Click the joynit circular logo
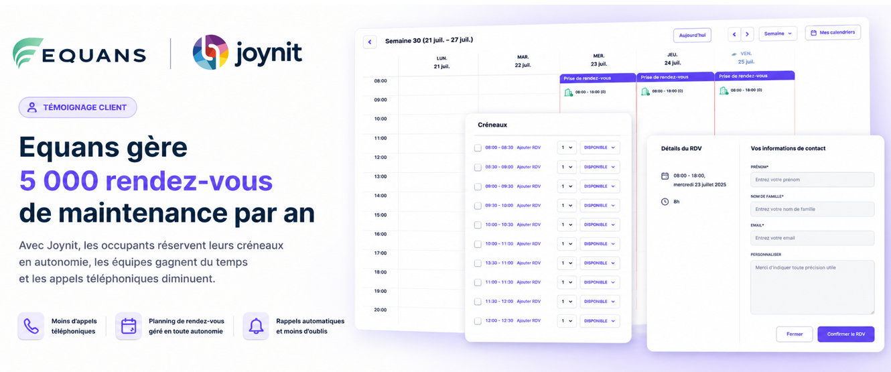891x372 pixels. (210, 52)
